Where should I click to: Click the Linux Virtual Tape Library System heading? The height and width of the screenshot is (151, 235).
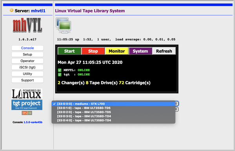click(x=90, y=11)
